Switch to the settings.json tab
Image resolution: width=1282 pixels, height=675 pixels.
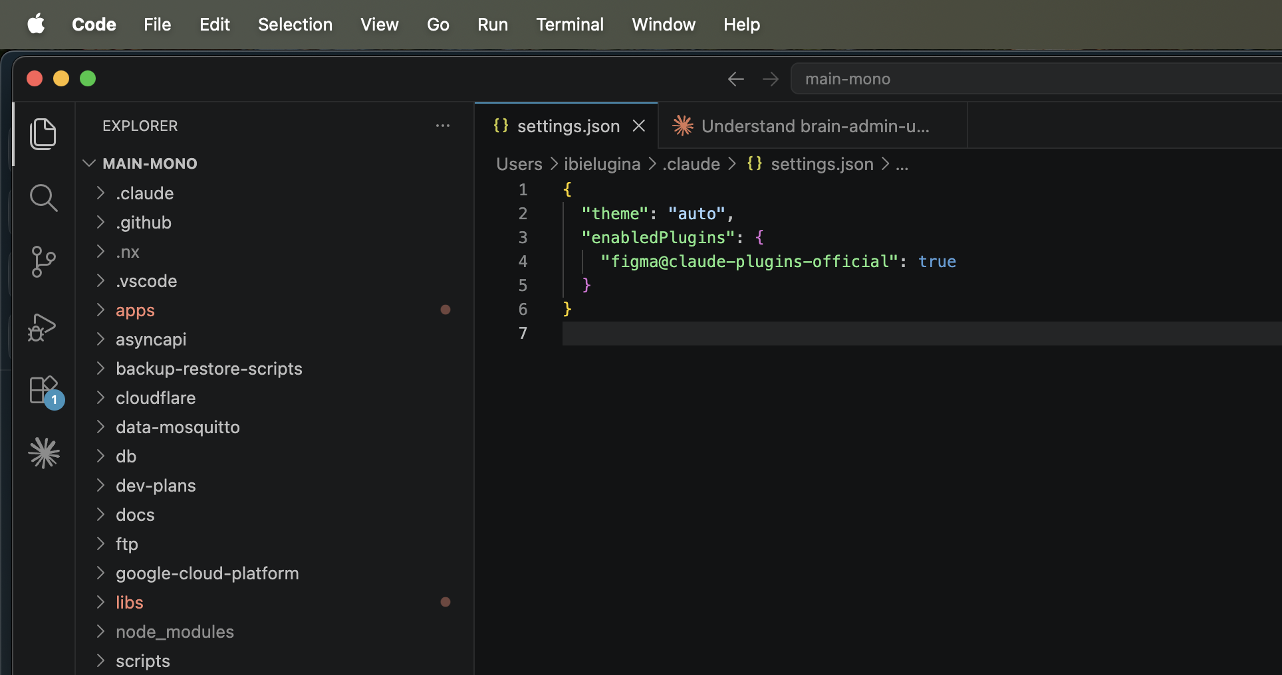567,126
